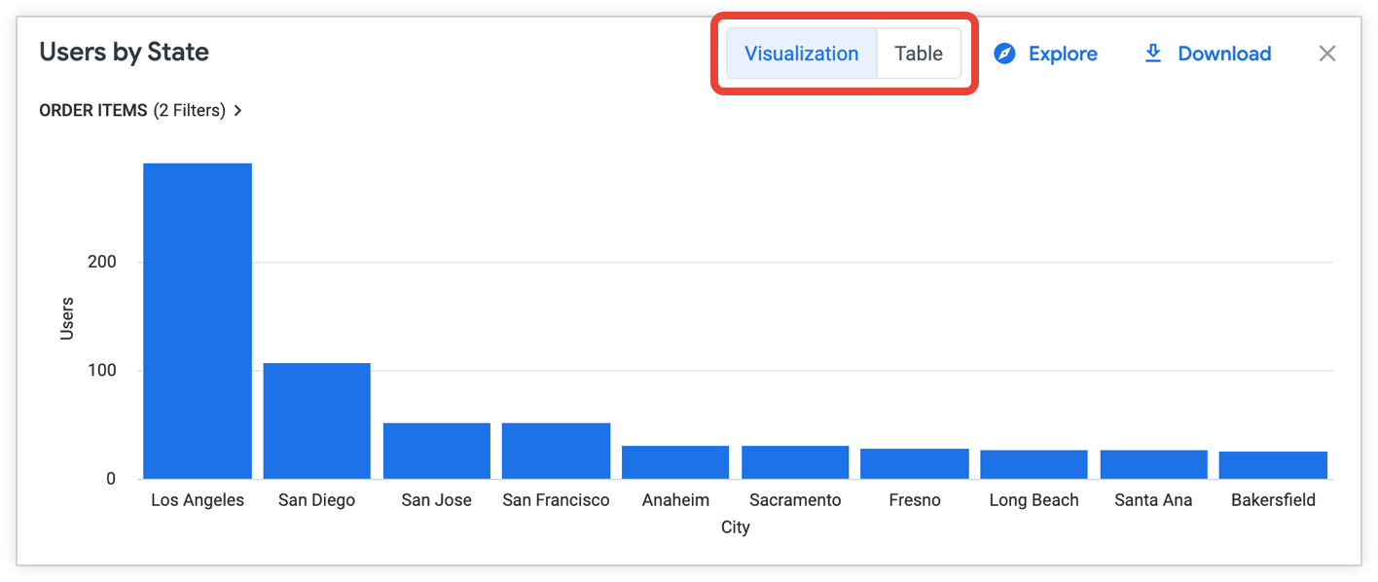Click the Santa Ana bar
Screen dimensions: 1378x582
click(x=1153, y=464)
